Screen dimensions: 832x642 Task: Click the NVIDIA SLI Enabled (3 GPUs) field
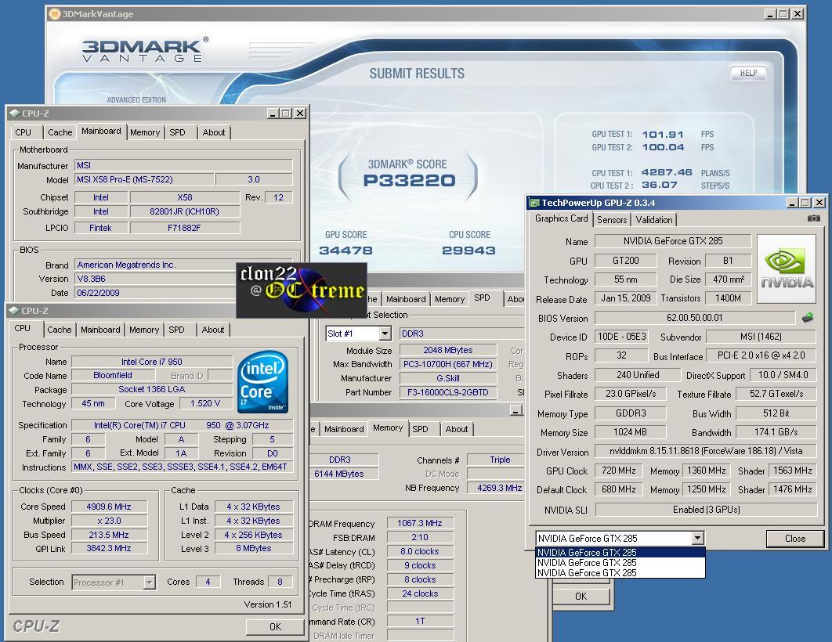tap(706, 510)
